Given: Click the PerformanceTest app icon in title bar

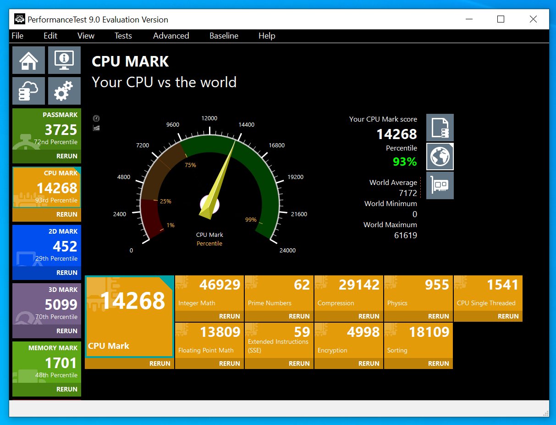Looking at the screenshot, I should pyautogui.click(x=19, y=19).
